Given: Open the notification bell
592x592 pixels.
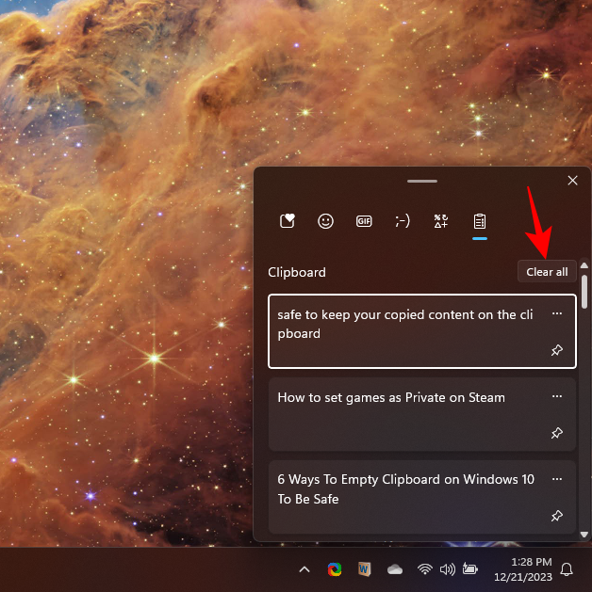Looking at the screenshot, I should coord(567,569).
